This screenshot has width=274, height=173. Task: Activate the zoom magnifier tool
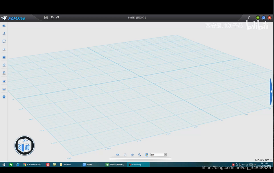(140, 155)
